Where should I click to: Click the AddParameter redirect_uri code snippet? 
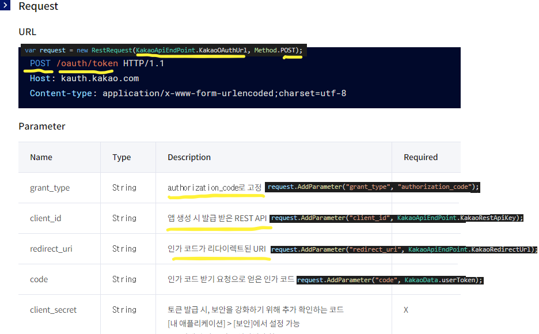[404, 249]
